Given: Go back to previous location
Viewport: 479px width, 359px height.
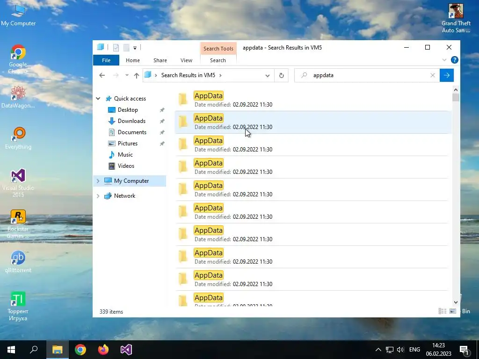Looking at the screenshot, I should (x=102, y=75).
